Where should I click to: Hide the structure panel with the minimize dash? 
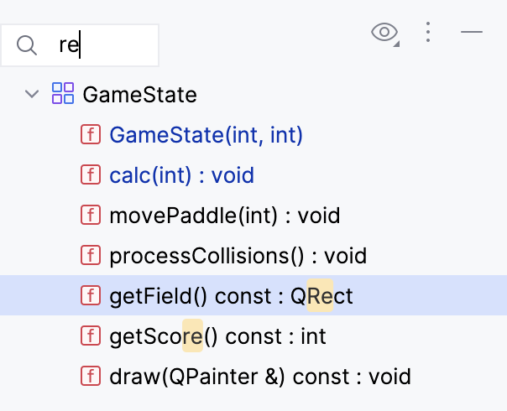click(x=472, y=33)
